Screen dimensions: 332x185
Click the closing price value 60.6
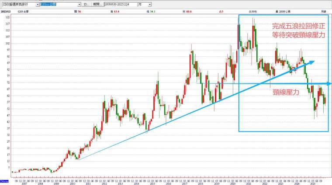tap(188, 11)
